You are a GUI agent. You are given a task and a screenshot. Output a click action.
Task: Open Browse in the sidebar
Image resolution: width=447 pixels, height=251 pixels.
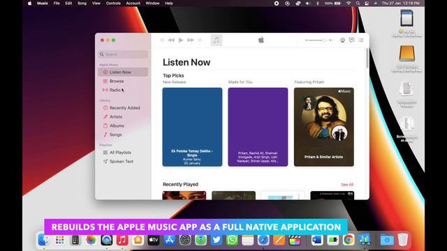point(123,81)
